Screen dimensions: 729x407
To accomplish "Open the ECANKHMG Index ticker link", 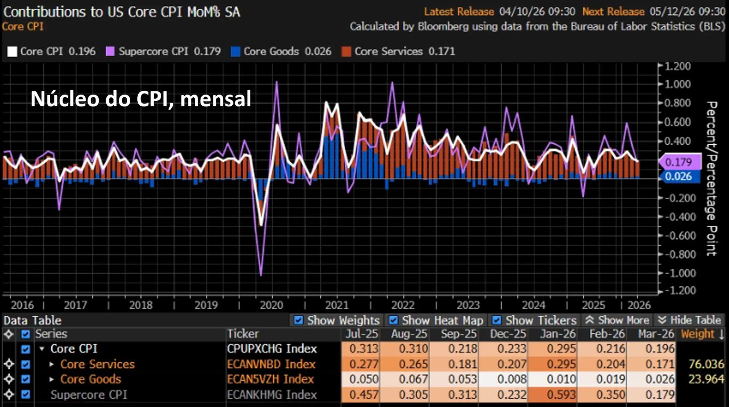I will click(272, 395).
